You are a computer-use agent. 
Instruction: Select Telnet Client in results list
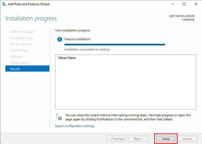pyautogui.click(x=67, y=58)
